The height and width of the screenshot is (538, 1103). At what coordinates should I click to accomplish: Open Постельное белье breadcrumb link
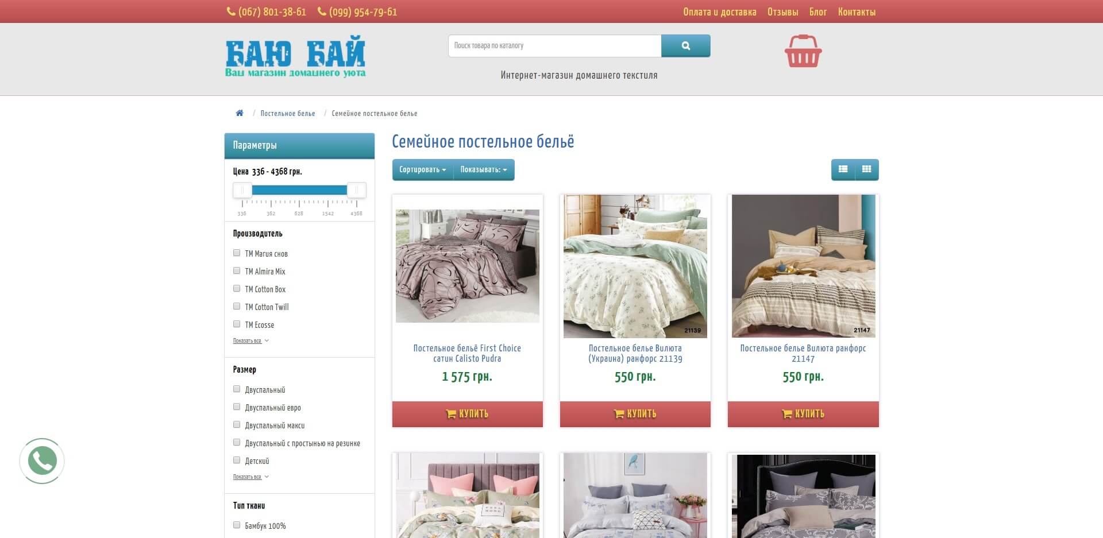pyautogui.click(x=288, y=114)
